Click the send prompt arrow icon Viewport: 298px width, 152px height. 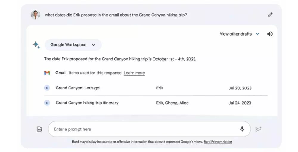click(258, 129)
